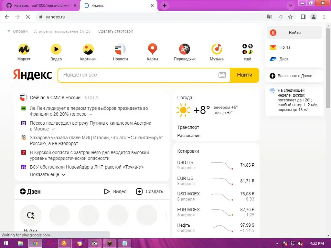Screen dimensions: 331x248
Task: Click Дзен search circle icon
Action: (x=31, y=215)
